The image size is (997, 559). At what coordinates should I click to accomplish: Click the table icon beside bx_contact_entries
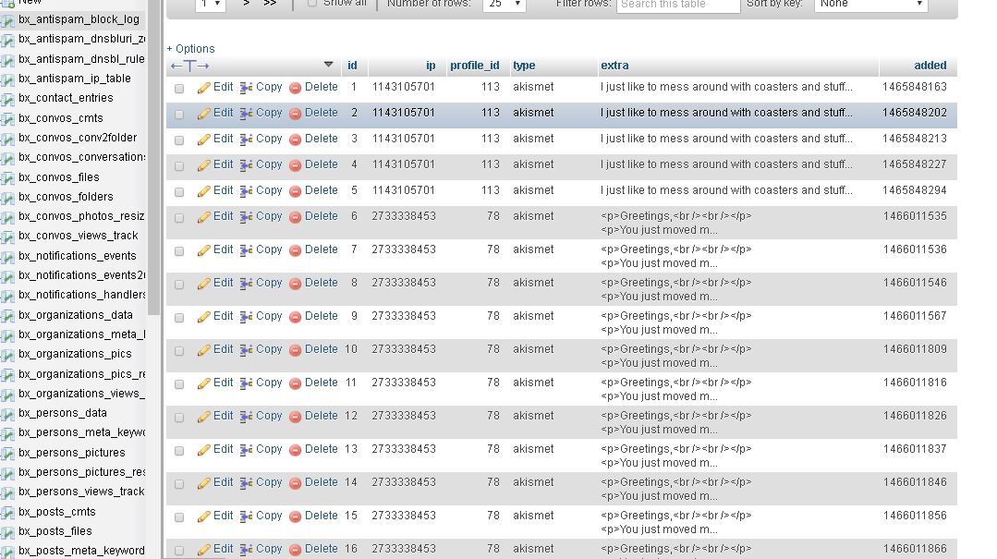[x=7, y=99]
